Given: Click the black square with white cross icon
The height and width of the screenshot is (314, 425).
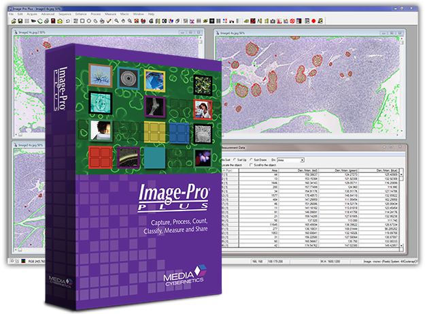Looking at the screenshot, I should (x=211, y=21).
